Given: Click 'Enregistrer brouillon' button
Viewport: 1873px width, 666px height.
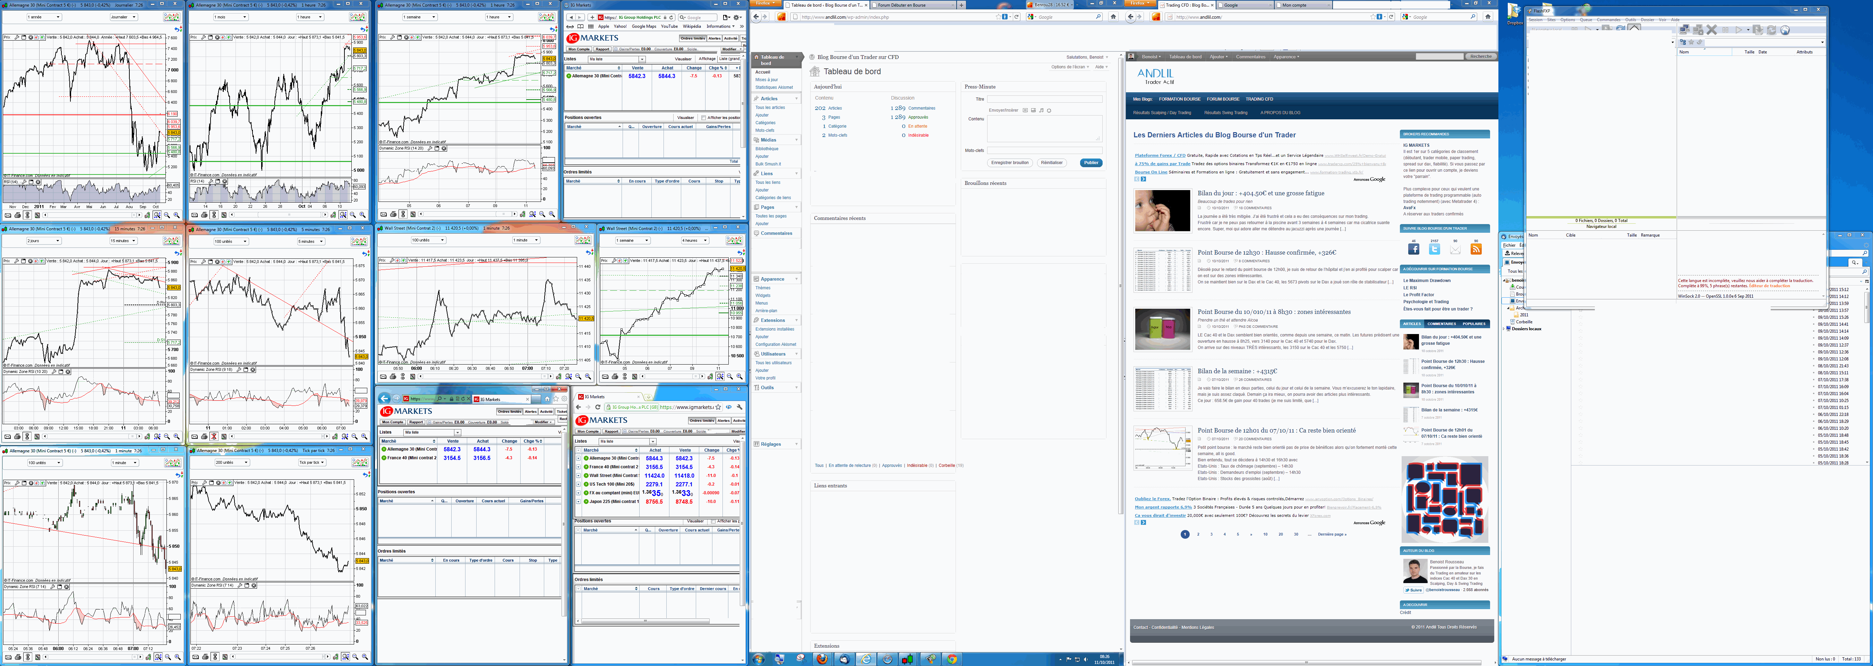Looking at the screenshot, I should [1010, 163].
